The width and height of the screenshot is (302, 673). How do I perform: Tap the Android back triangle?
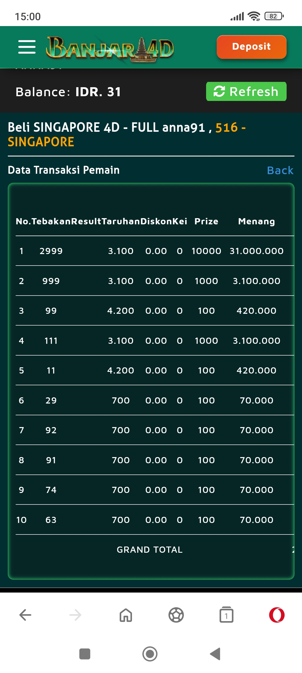point(215,654)
